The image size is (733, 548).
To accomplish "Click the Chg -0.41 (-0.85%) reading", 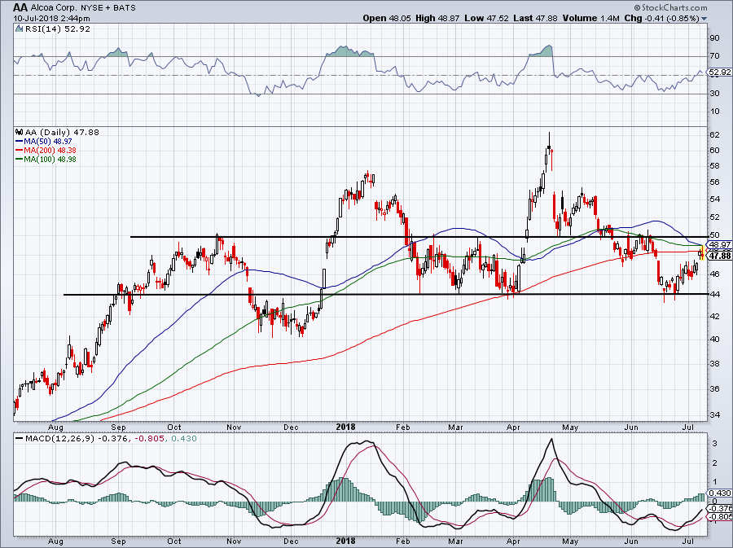I will pyautogui.click(x=661, y=18).
